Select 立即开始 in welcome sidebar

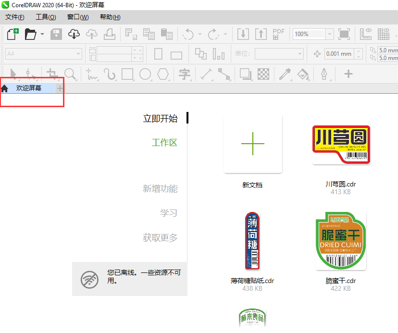[160, 119]
